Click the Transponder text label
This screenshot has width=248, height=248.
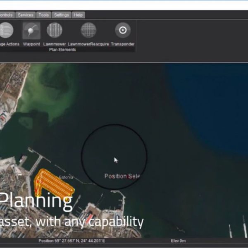tap(122, 44)
